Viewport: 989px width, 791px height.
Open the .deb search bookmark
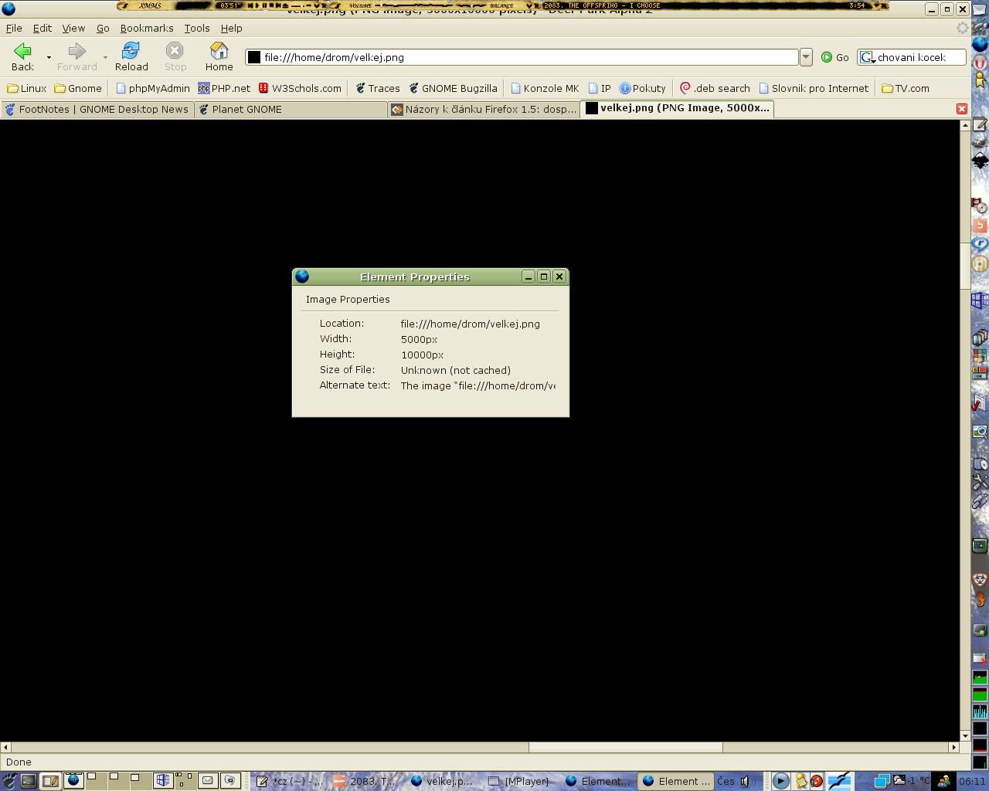pyautogui.click(x=715, y=88)
